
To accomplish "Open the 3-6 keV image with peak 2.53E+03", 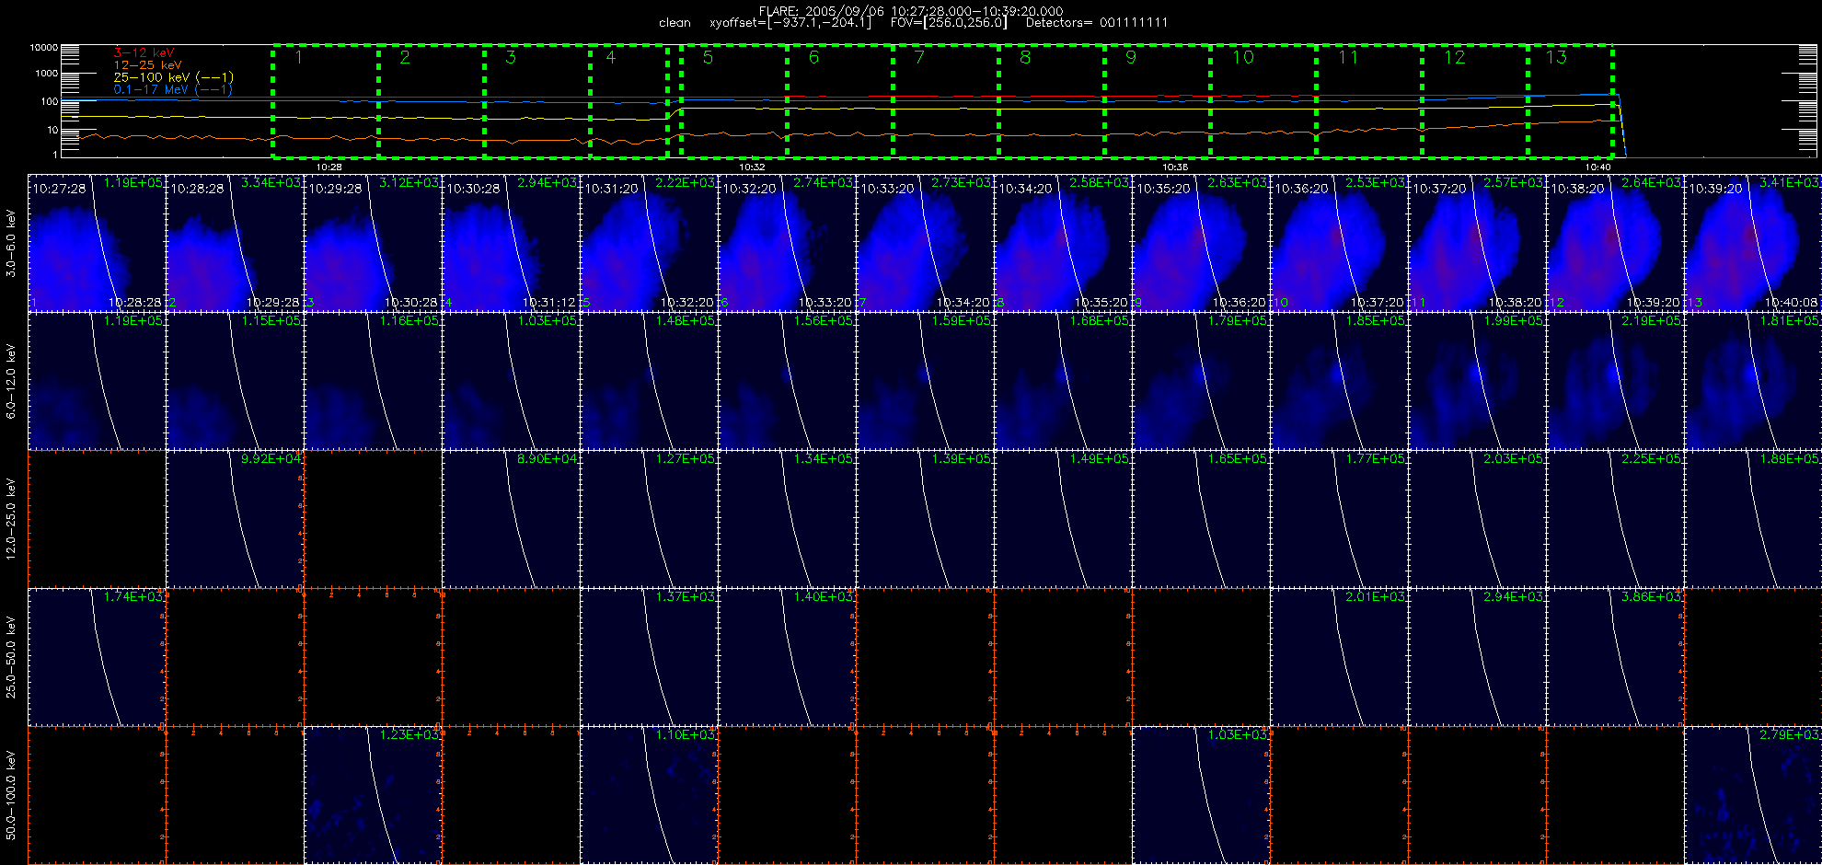I will (x=1339, y=243).
